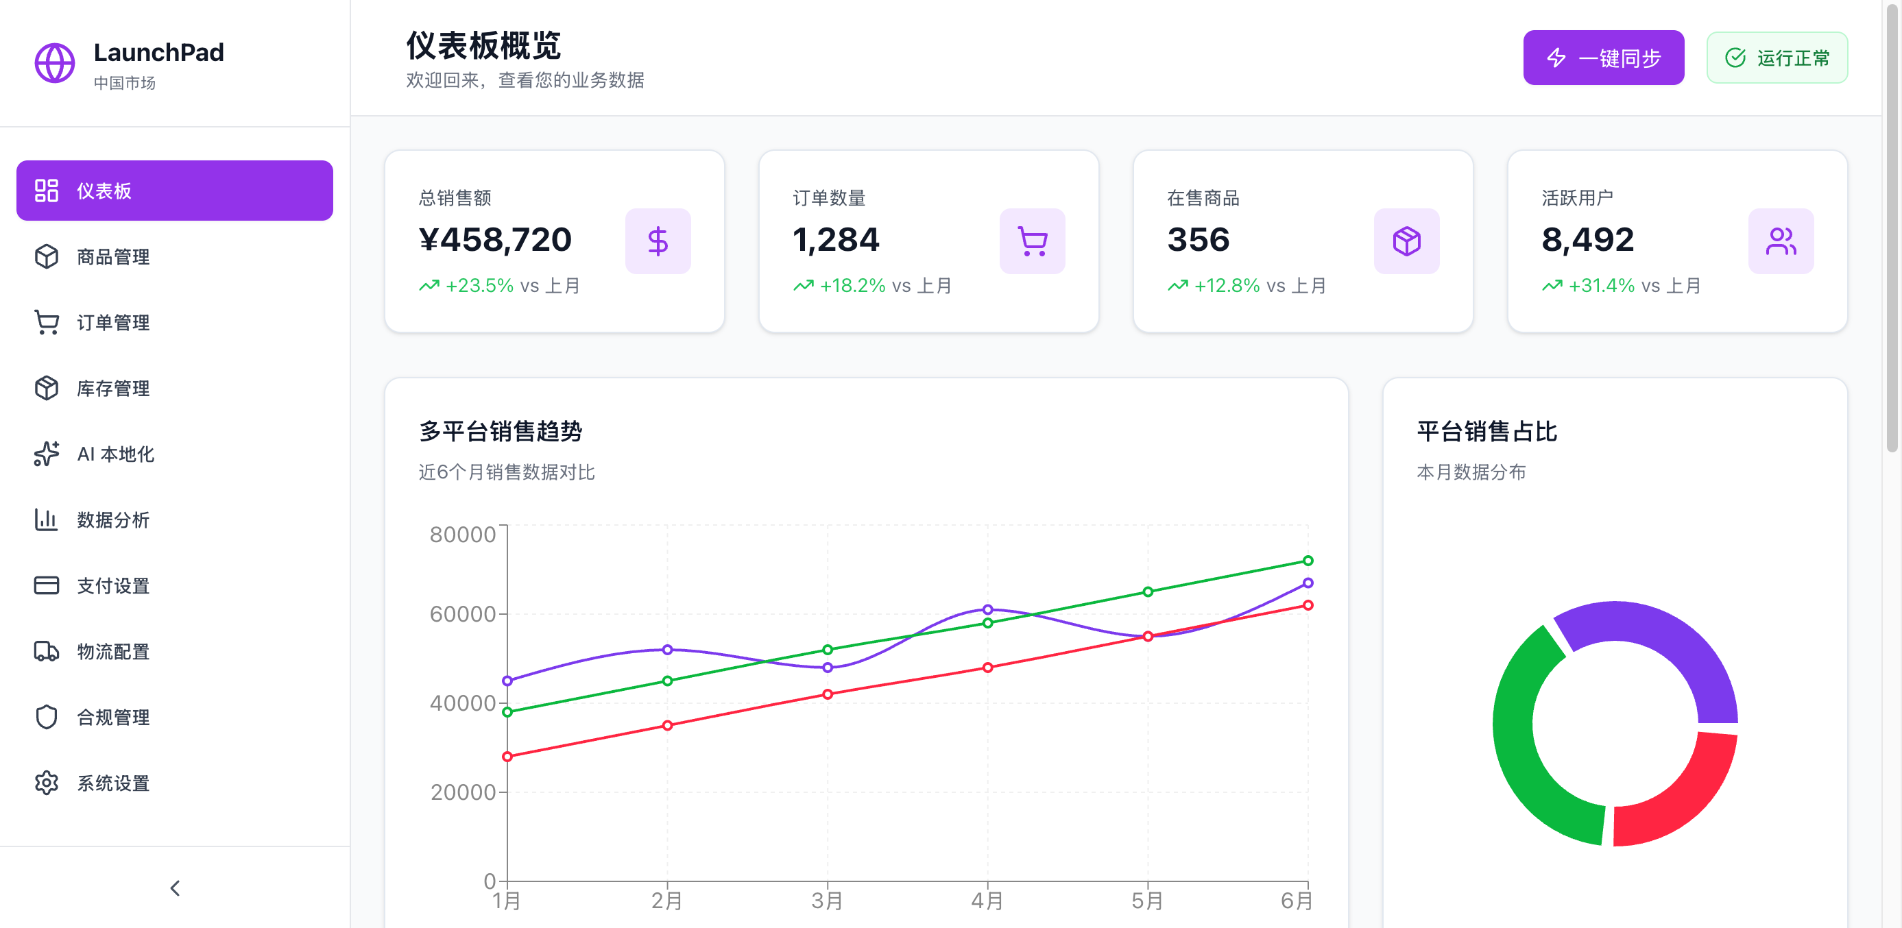This screenshot has height=928, width=1902.
Task: Click the 支付设置 credit card icon
Action: coord(46,585)
